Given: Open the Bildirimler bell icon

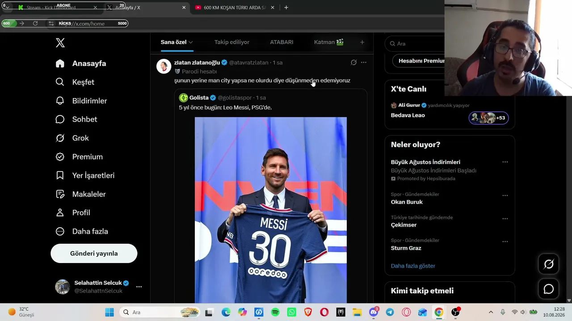Looking at the screenshot, I should click(60, 101).
